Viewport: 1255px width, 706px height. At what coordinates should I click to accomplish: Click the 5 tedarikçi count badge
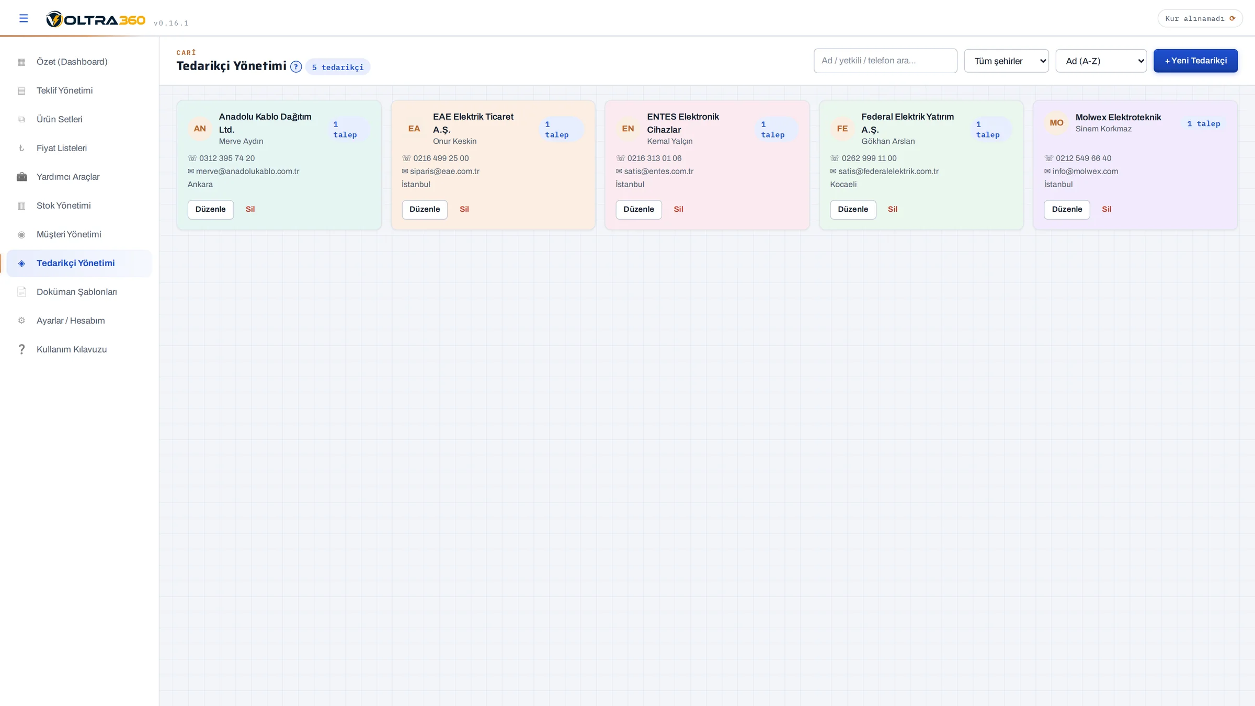(338, 67)
